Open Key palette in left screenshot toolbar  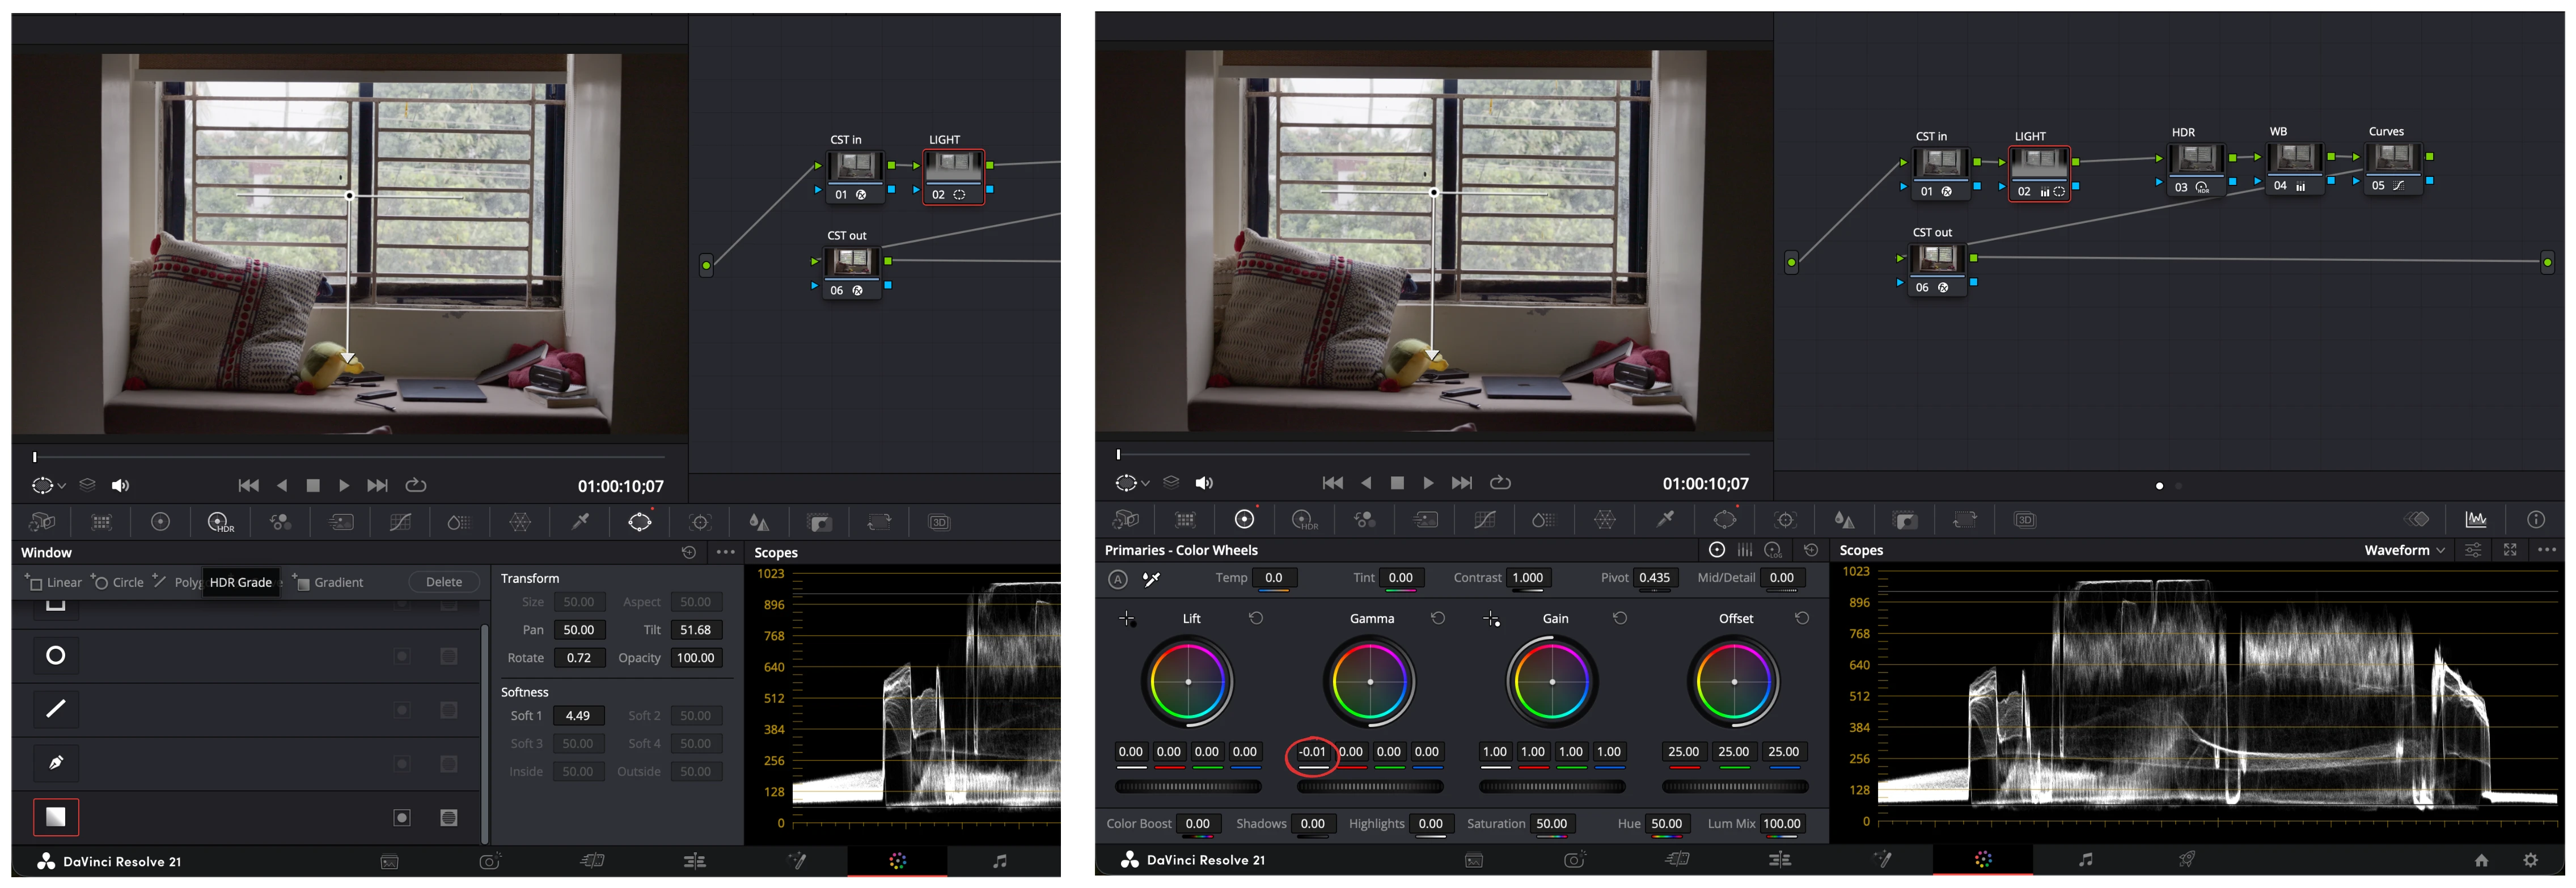(x=820, y=522)
